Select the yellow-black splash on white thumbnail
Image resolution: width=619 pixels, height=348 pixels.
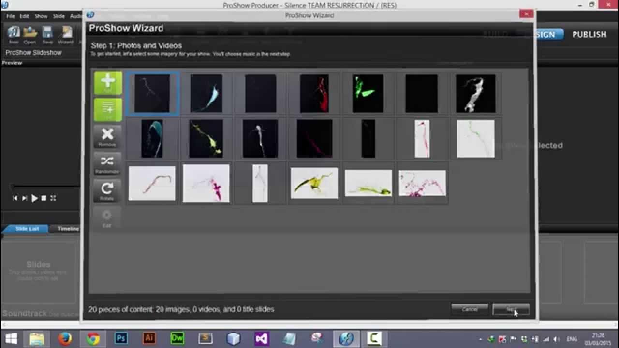[314, 183]
